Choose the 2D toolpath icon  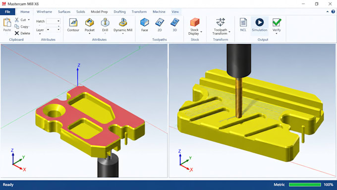[160, 22]
